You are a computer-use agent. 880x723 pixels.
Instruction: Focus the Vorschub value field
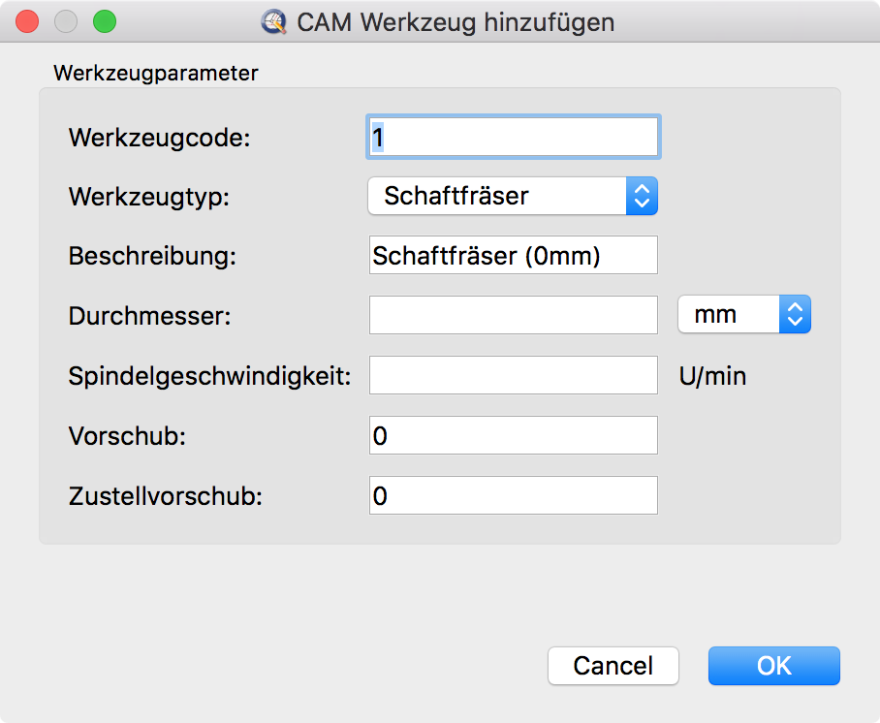pos(514,435)
